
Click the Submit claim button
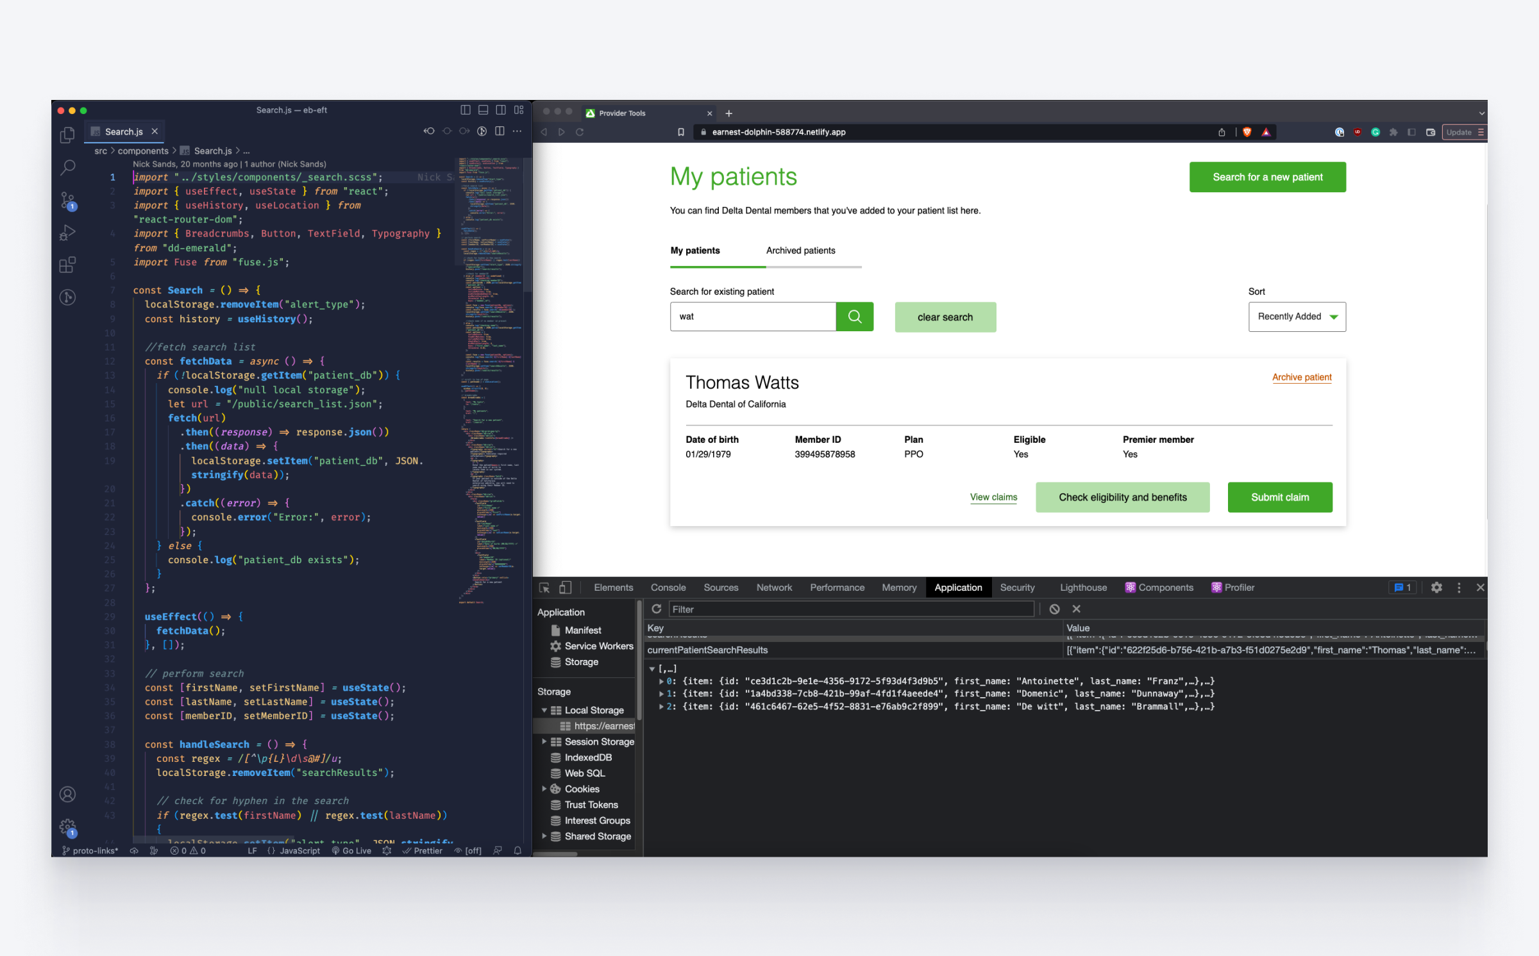point(1280,497)
